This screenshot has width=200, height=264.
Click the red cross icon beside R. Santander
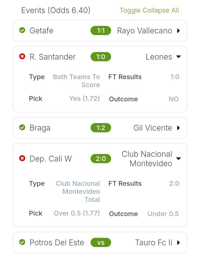pyautogui.click(x=22, y=57)
